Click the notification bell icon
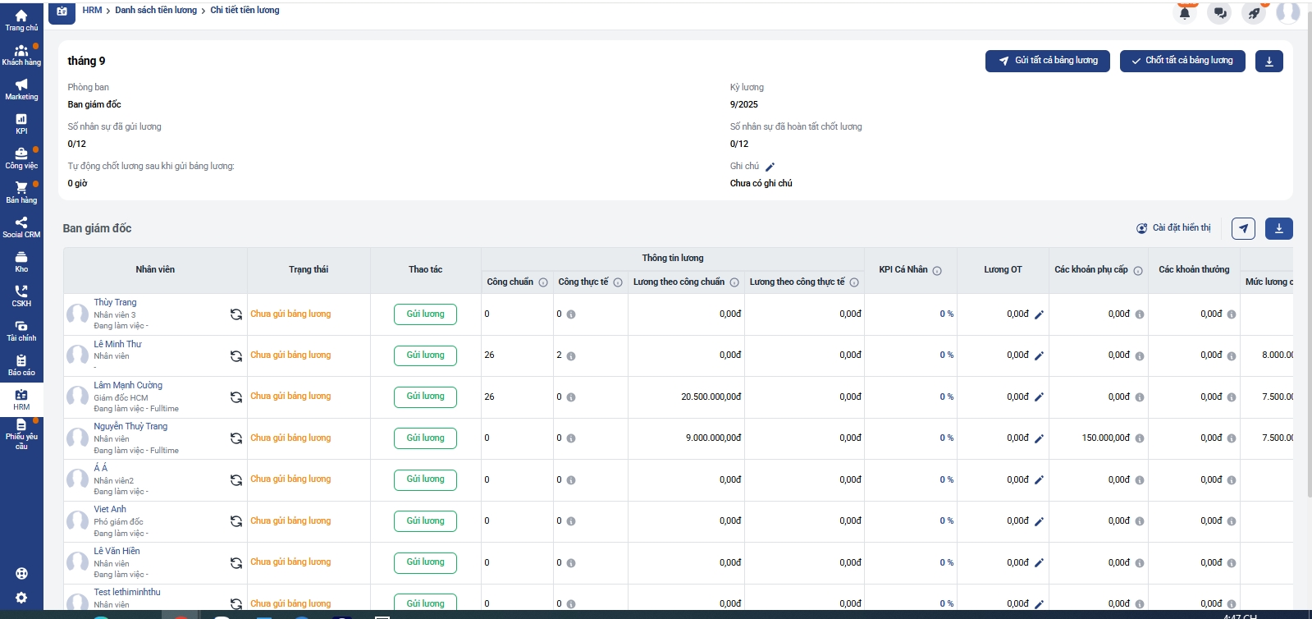The image size is (1312, 619). coord(1185,13)
